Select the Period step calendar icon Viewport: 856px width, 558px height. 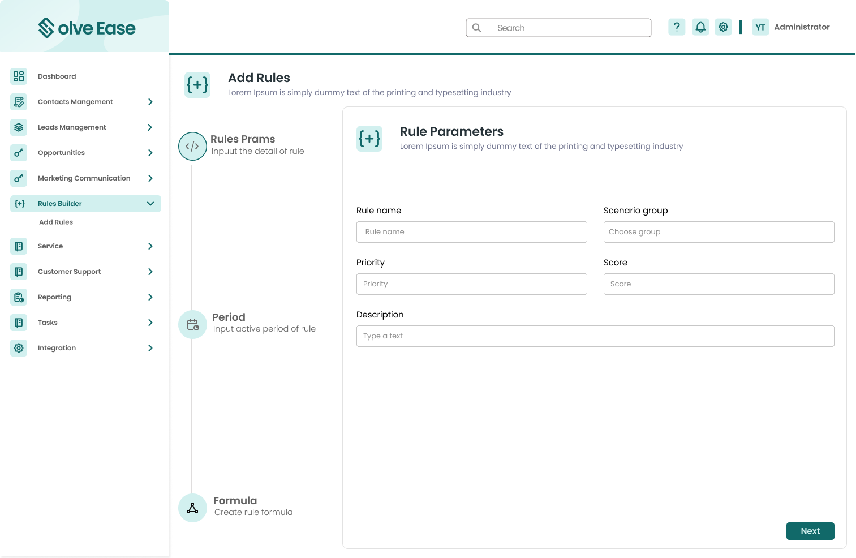(192, 325)
